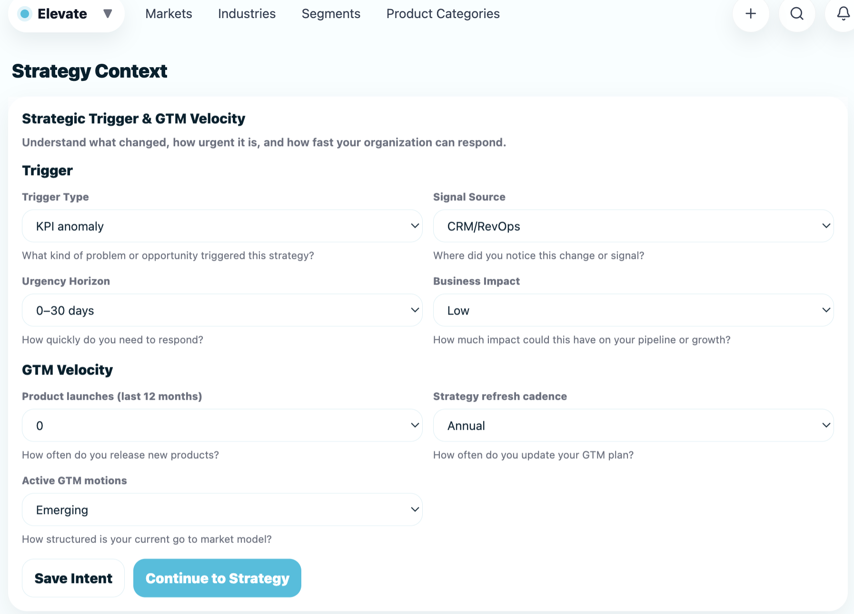Open the Business Impact dropdown
This screenshot has height=614, width=854.
633,310
